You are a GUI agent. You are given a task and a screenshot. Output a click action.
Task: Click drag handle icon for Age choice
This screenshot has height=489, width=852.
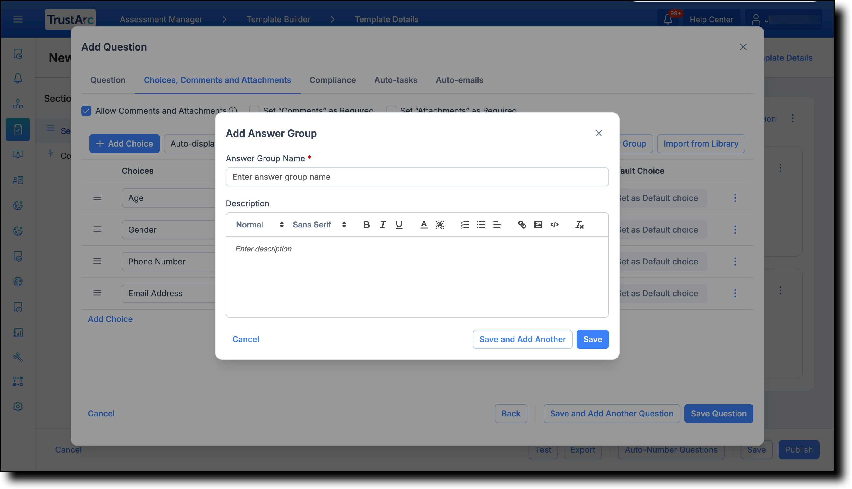(97, 197)
